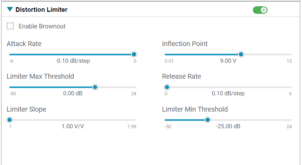Click the Limiter Max Threshold 0.00 dB value
The width and height of the screenshot is (302, 165).
tap(73, 94)
